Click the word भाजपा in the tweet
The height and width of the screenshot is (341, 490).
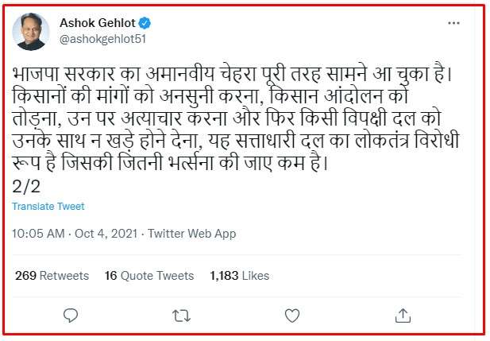click(37, 72)
